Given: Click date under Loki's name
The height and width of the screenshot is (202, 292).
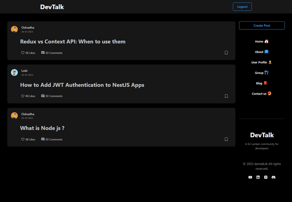Looking at the screenshot, I should pos(27,75).
